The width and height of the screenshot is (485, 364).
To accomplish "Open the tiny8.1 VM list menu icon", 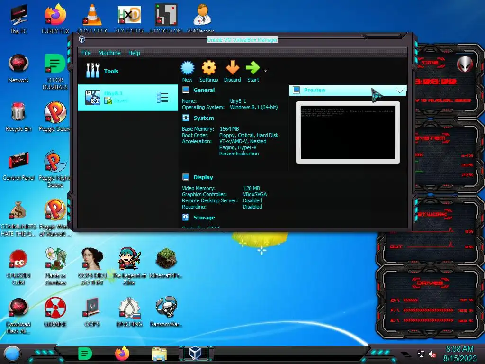I will coord(162,98).
